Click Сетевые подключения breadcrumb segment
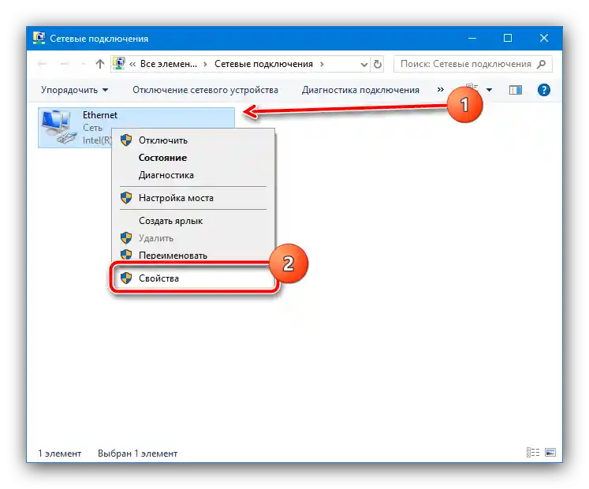This screenshot has width=589, height=489. [x=263, y=64]
